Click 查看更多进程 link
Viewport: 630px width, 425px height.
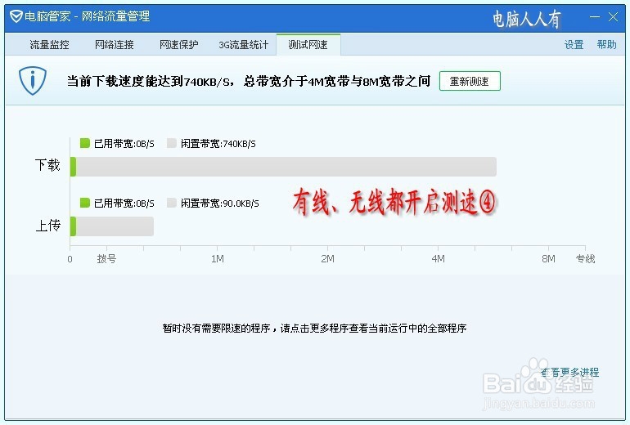coord(569,373)
